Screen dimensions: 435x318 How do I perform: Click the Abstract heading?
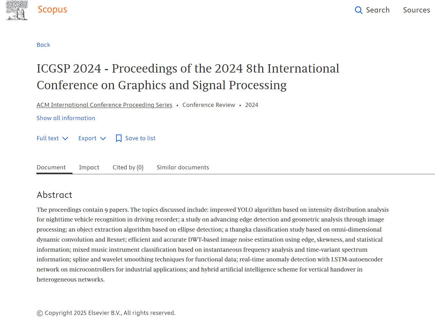54,195
